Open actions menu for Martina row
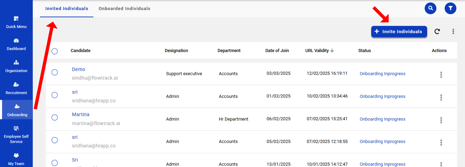The image size is (465, 167). click(441, 120)
